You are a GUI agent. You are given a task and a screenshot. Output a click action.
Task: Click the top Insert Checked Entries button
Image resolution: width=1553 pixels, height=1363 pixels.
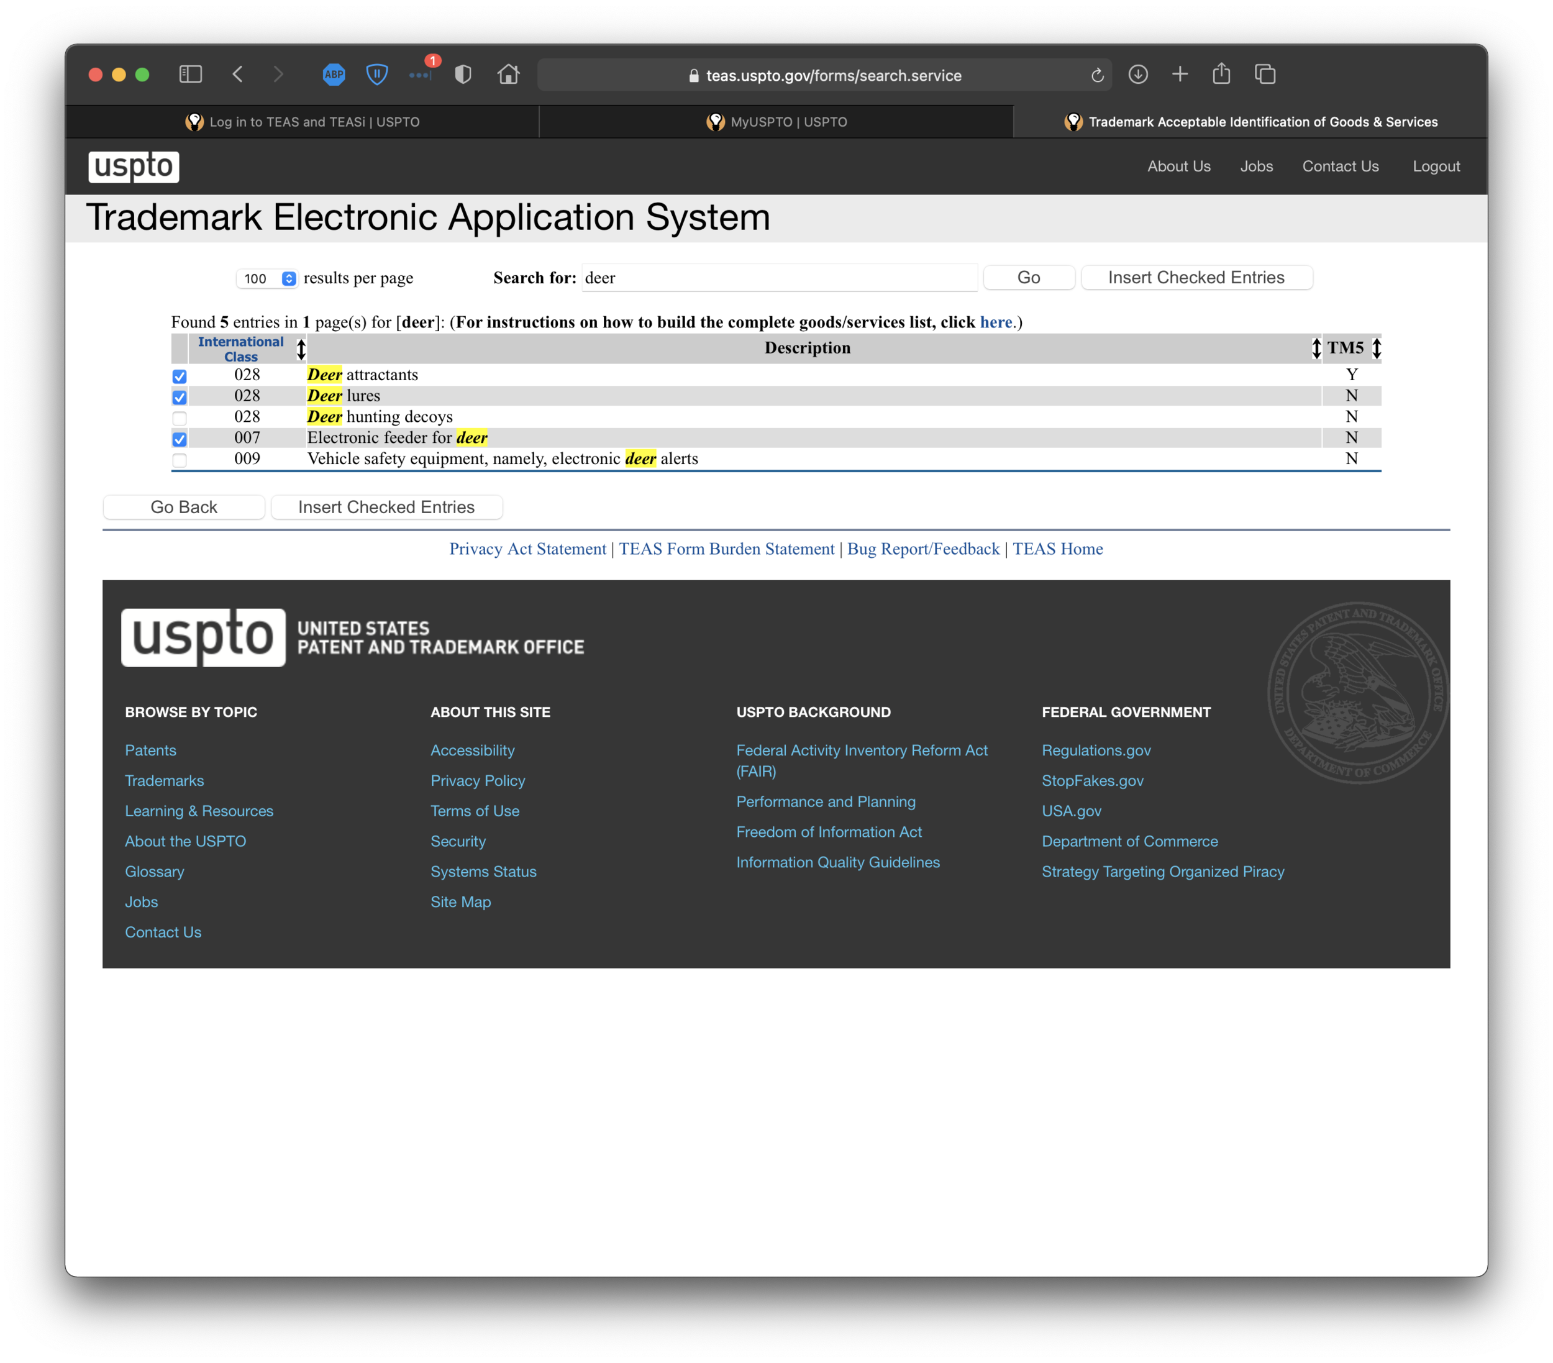coord(1196,277)
